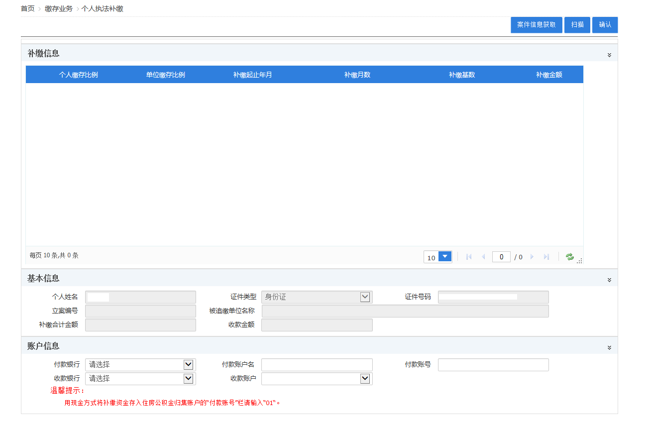Screen dimensions: 650x424
Task: Collapse the 补缴信息 section
Action: pos(609,55)
